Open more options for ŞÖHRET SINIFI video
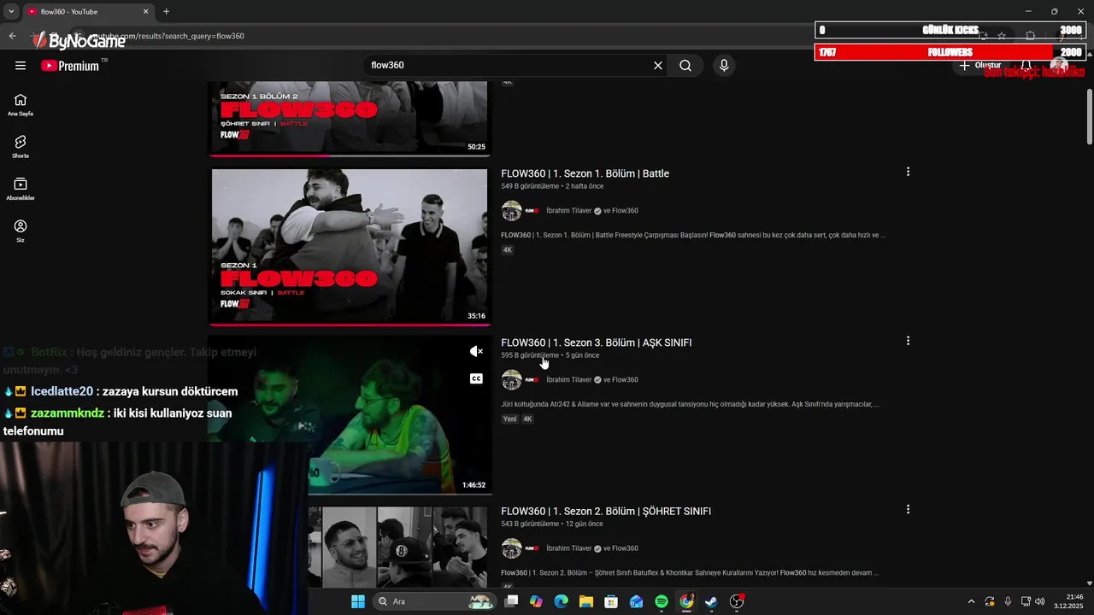 pyautogui.click(x=908, y=509)
